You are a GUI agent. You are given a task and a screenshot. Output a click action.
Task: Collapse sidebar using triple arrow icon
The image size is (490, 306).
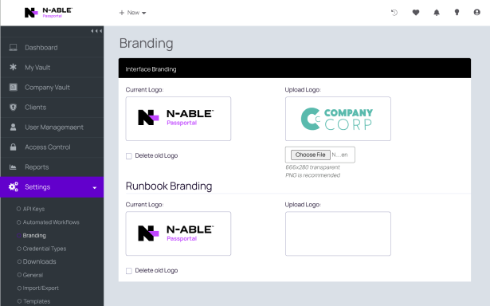click(96, 31)
